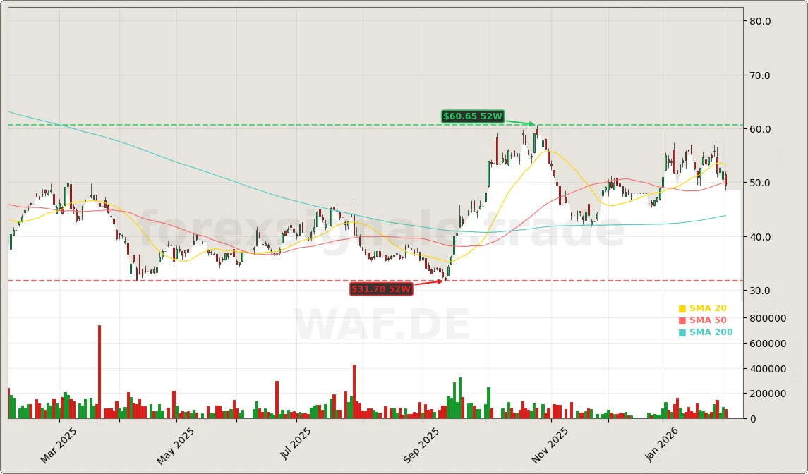
Task: Select the Sep 2025 date axis label
Action: [x=421, y=445]
